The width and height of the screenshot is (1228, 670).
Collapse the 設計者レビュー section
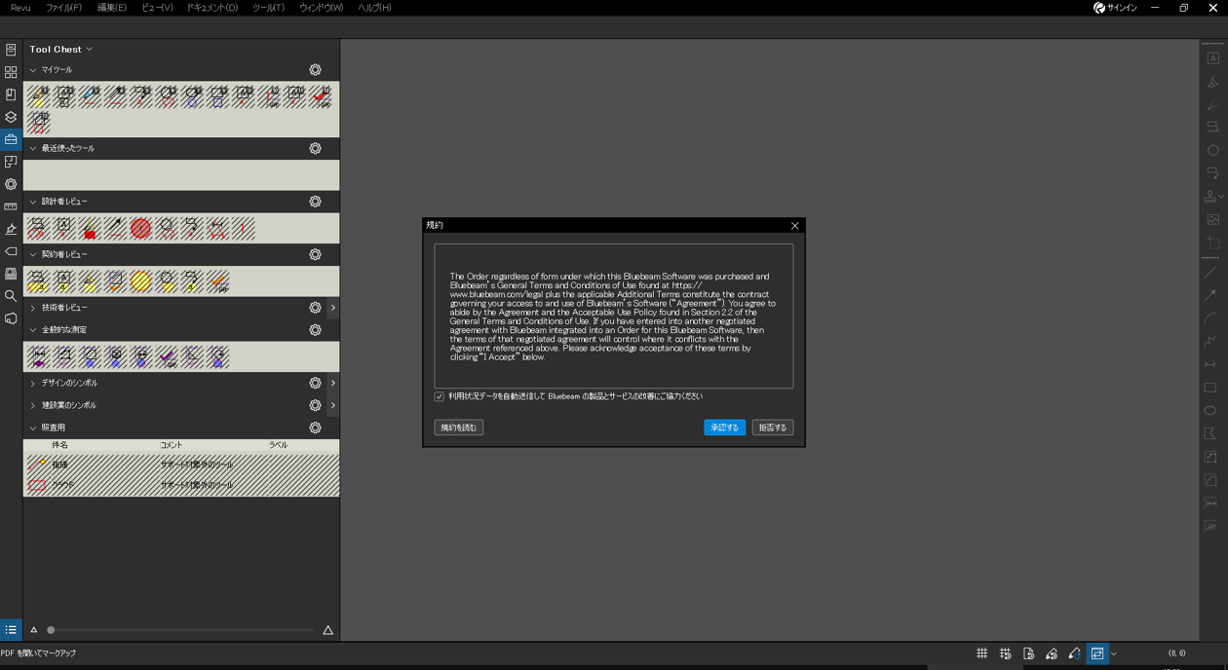coord(33,202)
